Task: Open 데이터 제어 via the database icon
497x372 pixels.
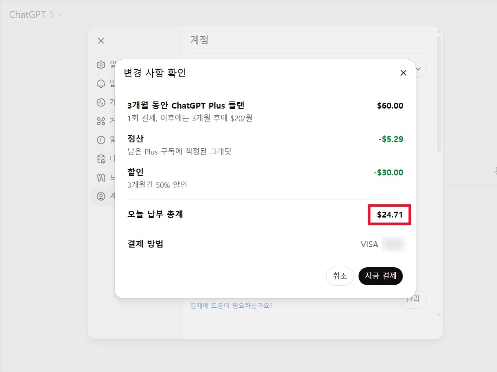Action: tap(101, 159)
